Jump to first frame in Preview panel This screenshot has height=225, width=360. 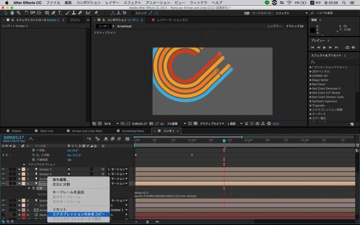[313, 47]
